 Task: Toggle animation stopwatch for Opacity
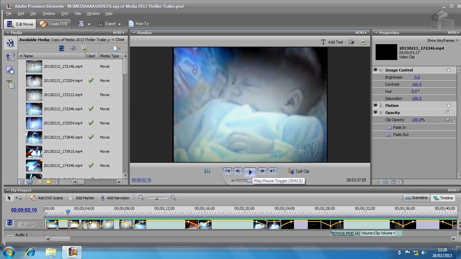pos(448,113)
